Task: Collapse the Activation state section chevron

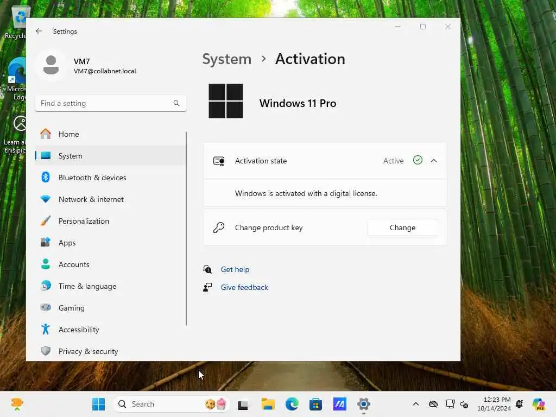Action: (434, 161)
